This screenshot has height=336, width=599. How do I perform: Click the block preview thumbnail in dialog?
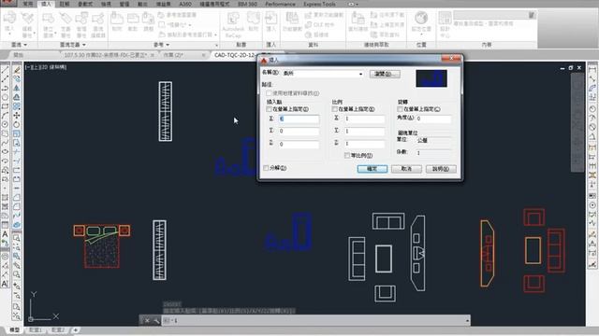[x=431, y=78]
